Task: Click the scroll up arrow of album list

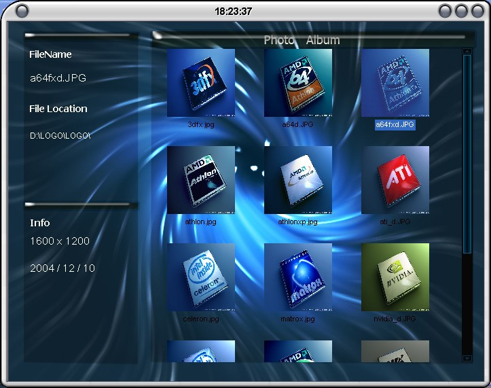Action: pos(467,51)
